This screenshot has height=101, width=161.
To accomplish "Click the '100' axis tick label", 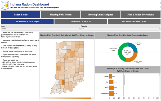I will click(157, 98).
